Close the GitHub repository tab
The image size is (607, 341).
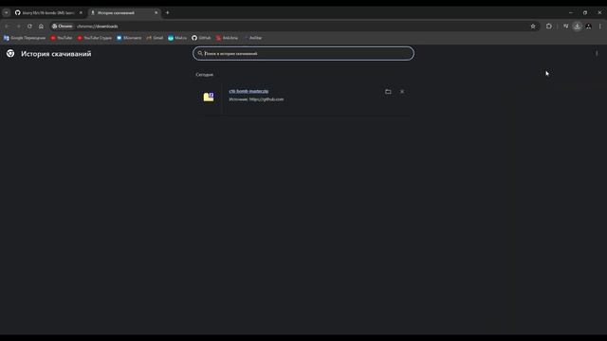click(x=81, y=12)
